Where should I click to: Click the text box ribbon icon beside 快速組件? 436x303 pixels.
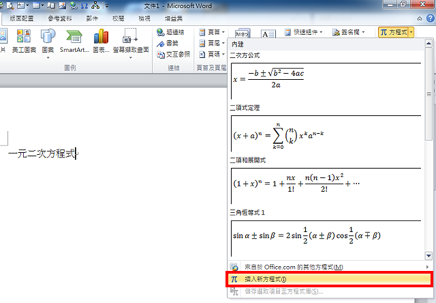[x=268, y=33]
